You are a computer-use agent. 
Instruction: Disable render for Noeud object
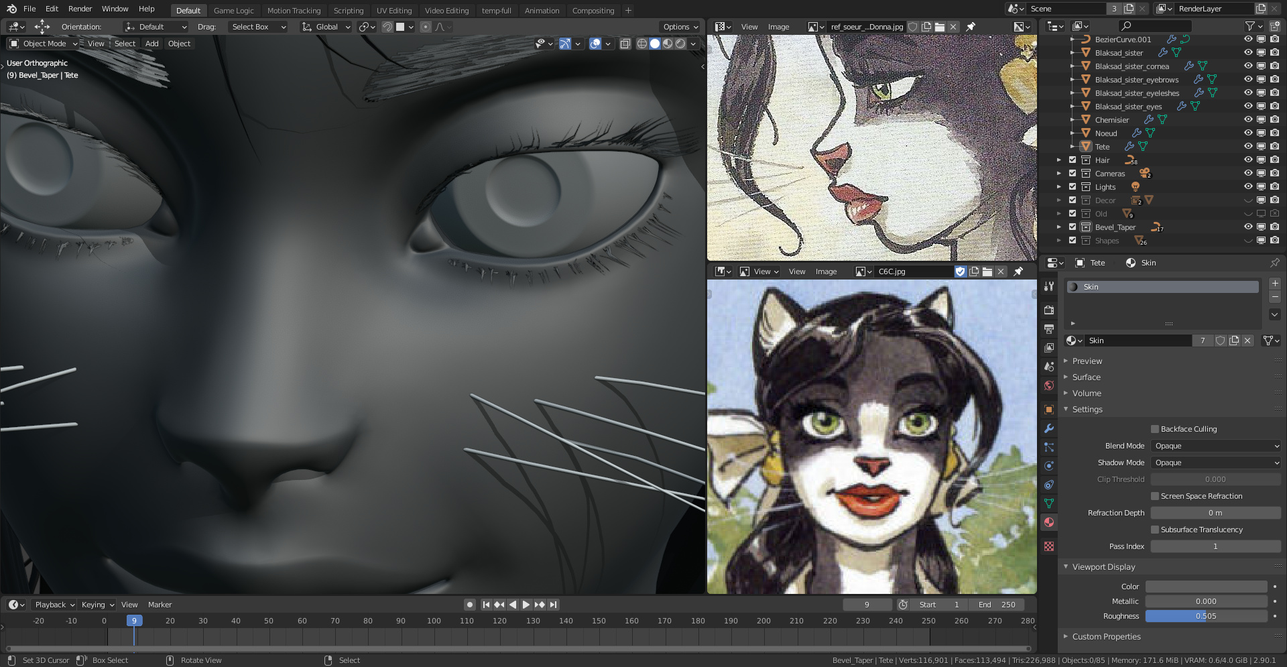(x=1275, y=133)
